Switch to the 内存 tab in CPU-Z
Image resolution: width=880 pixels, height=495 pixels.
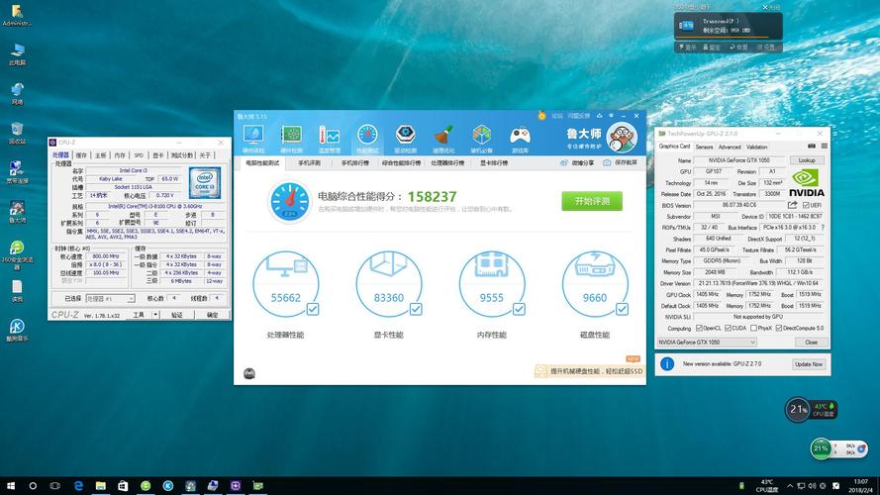click(x=120, y=154)
